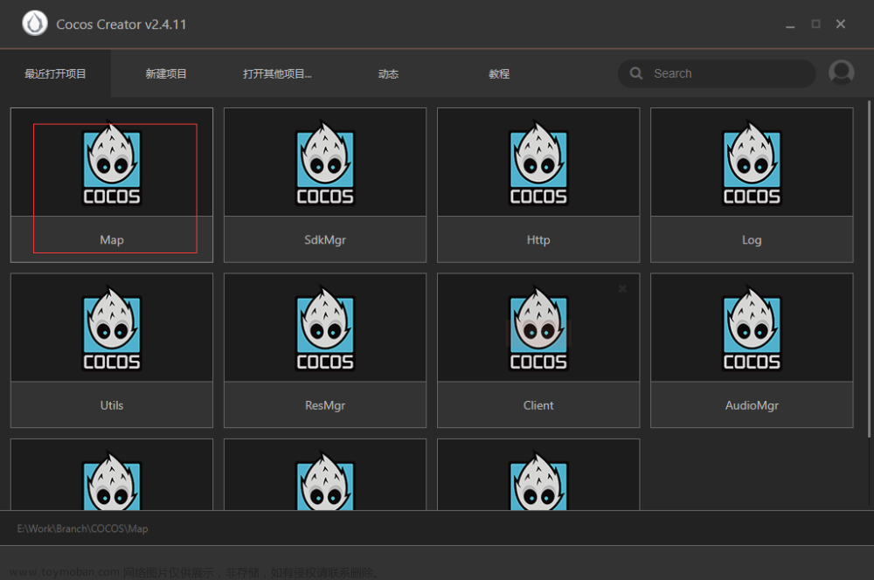Open the 教程 tab

(x=499, y=73)
